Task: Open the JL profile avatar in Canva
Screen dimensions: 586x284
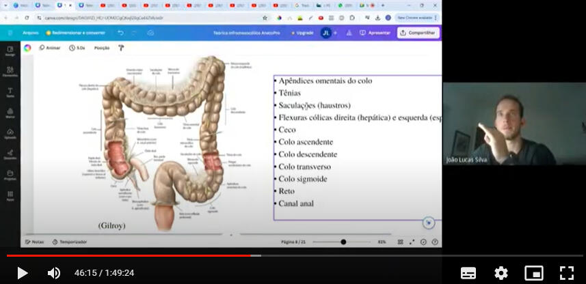Action: 326,33
